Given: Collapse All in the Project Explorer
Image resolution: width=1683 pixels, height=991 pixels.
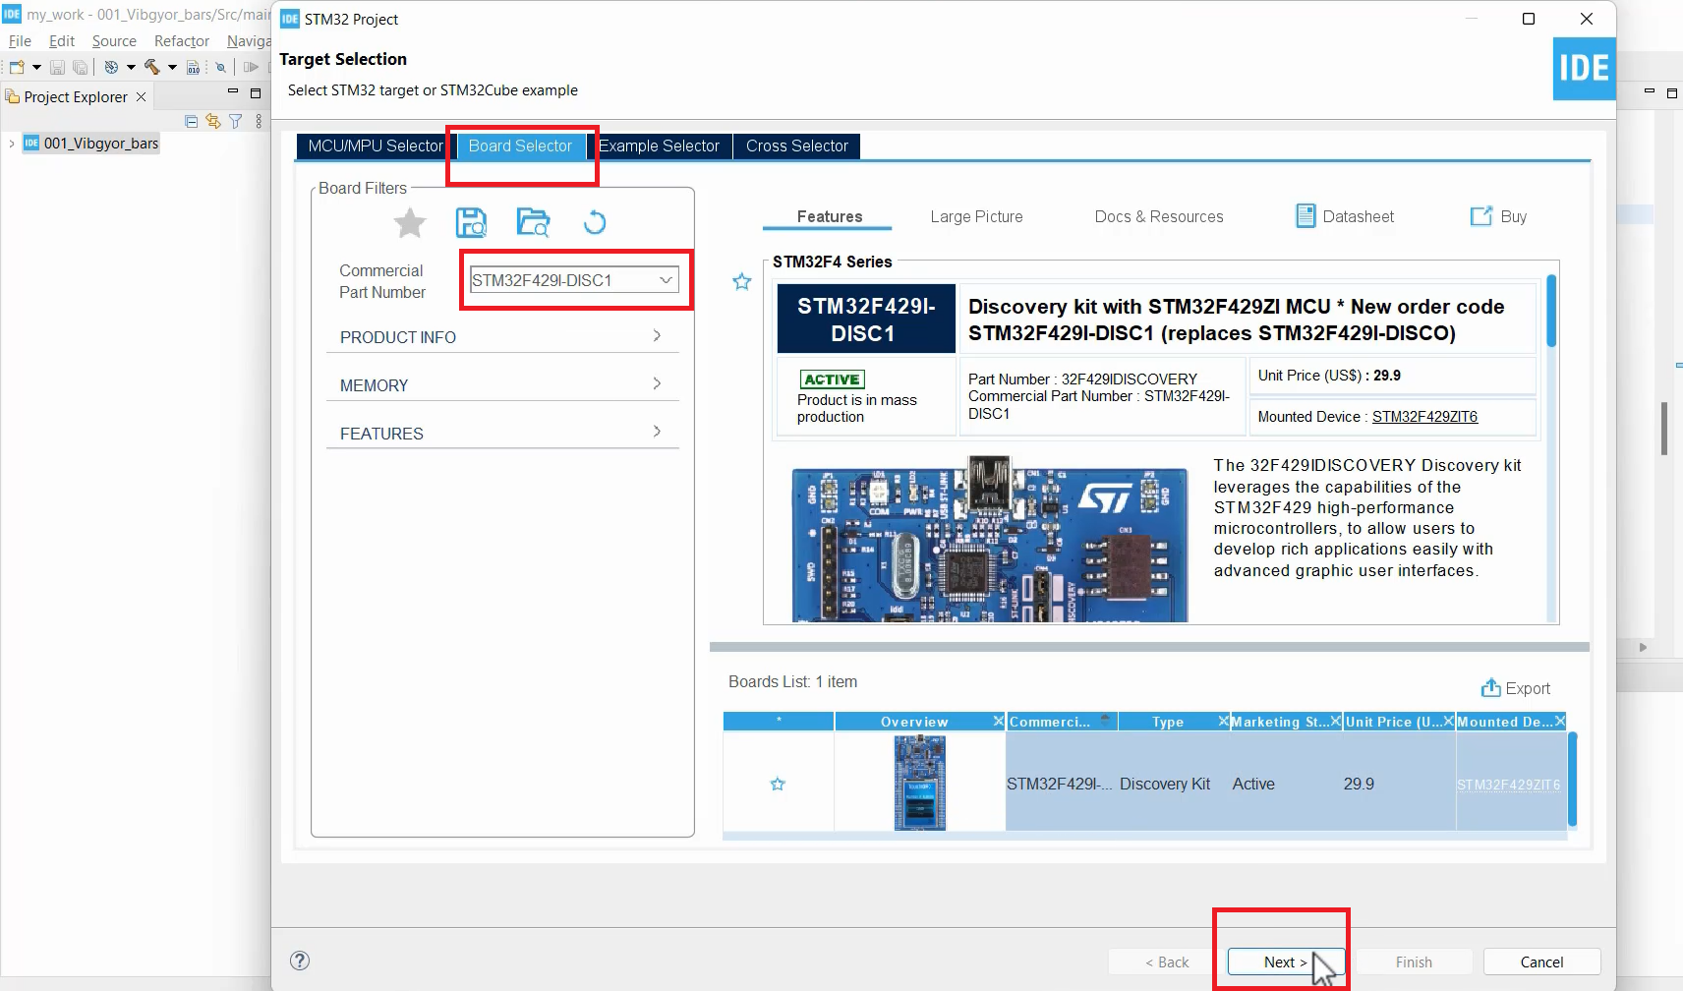Looking at the screenshot, I should [192, 121].
